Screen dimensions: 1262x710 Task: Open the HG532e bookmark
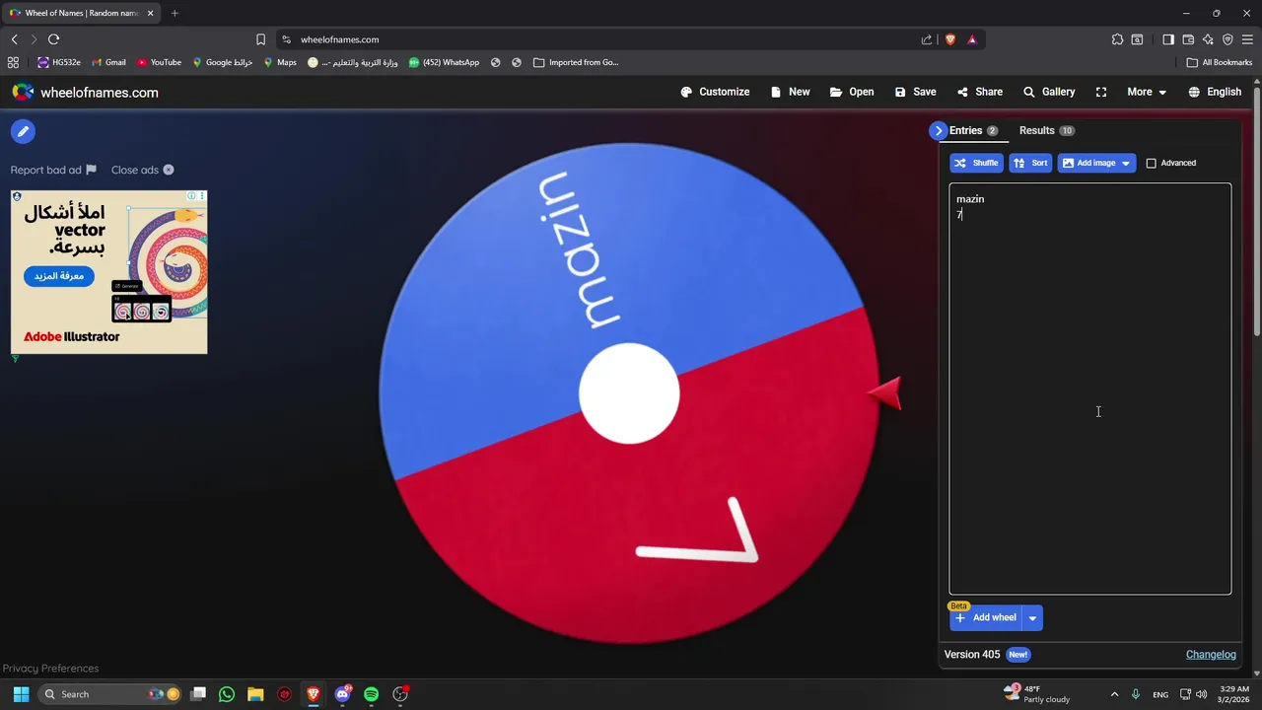(59, 62)
